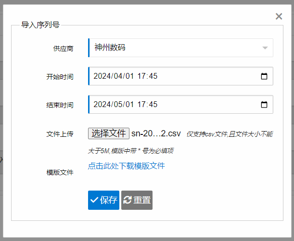294x241 pixels.
Task: Open the 供应商 supplier dropdown
Action: (180, 48)
